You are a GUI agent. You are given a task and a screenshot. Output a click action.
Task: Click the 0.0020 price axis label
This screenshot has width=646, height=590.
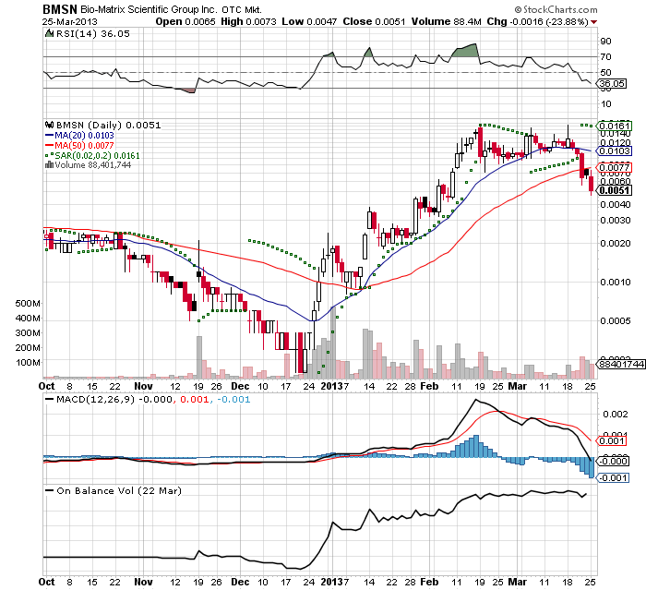pyautogui.click(x=616, y=243)
